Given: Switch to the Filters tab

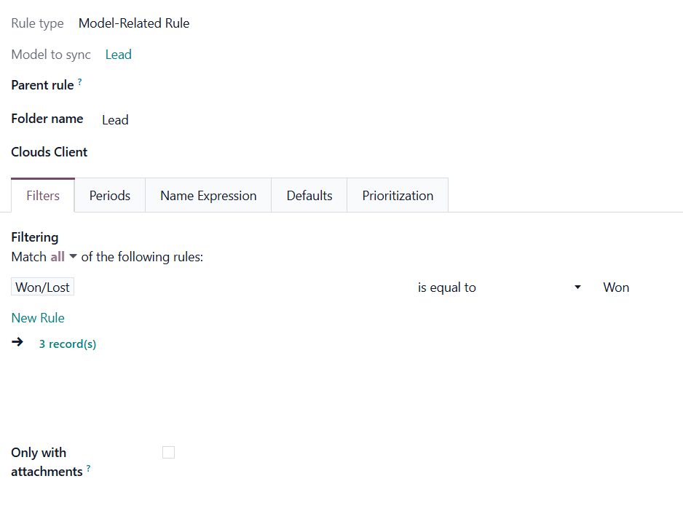Looking at the screenshot, I should (43, 196).
